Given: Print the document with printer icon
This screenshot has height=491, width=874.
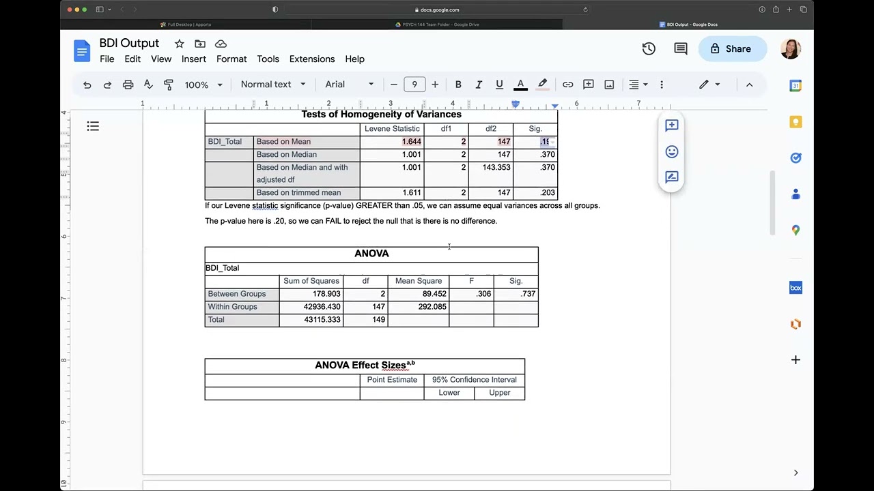Looking at the screenshot, I should click(x=128, y=85).
